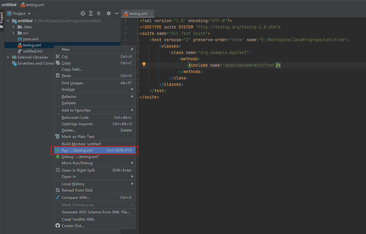366x234 pixels.
Task: Click the green Run arrow icon
Action: pyautogui.click(x=58, y=150)
